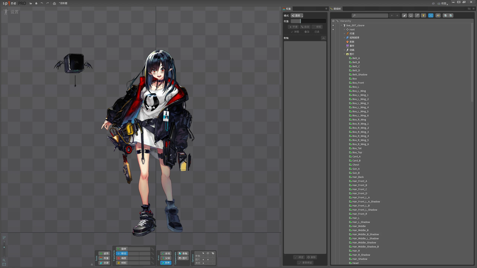Viewport: 477px width, 268px height.
Task: Click the welcome screen envelope icon
Action: [54, 3]
